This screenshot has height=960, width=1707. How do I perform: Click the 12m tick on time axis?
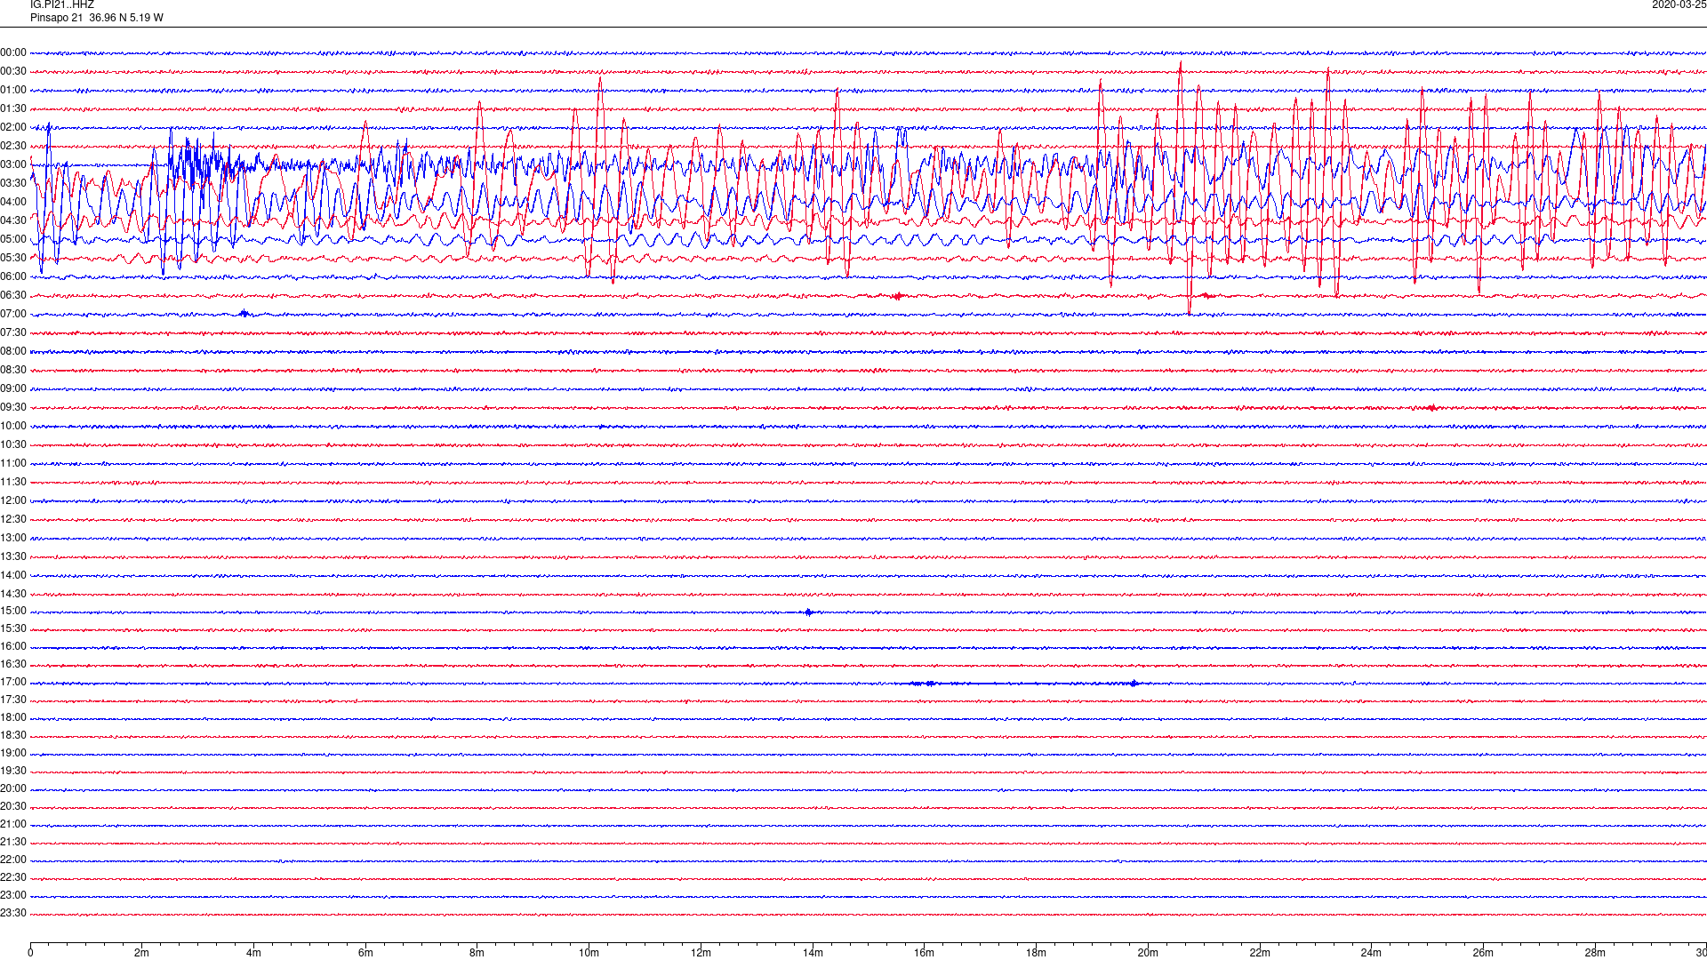[x=701, y=953]
